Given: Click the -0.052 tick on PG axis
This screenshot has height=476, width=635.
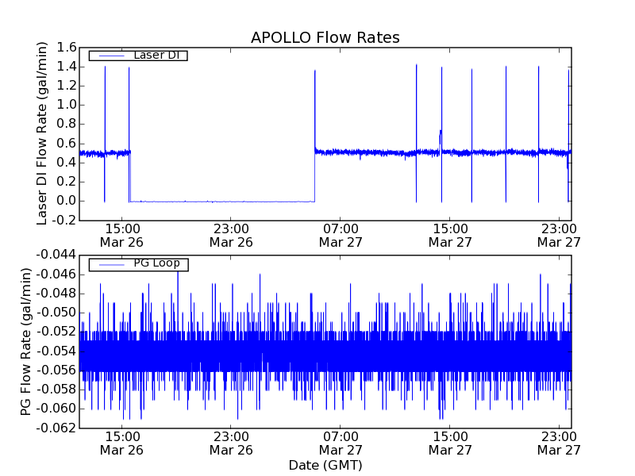Looking at the screenshot, I should coord(56,332).
